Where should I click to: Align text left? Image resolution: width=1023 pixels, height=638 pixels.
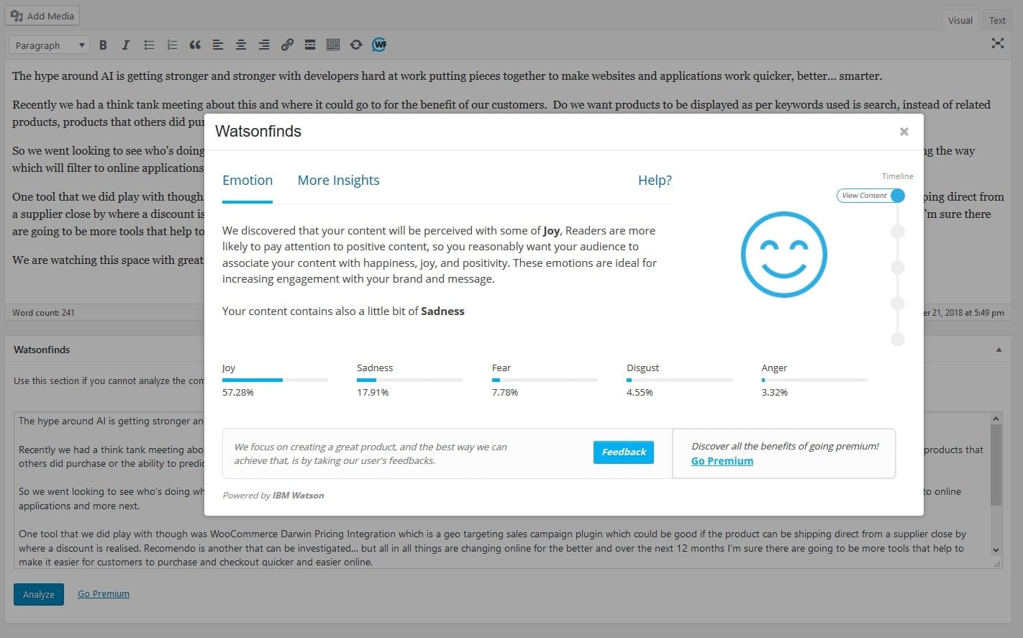tap(218, 45)
